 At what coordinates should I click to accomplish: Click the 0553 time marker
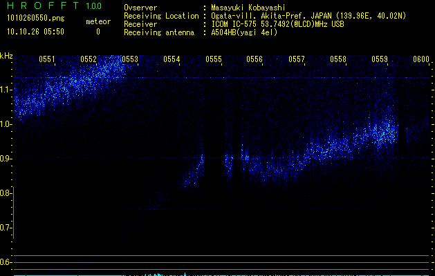pos(130,59)
